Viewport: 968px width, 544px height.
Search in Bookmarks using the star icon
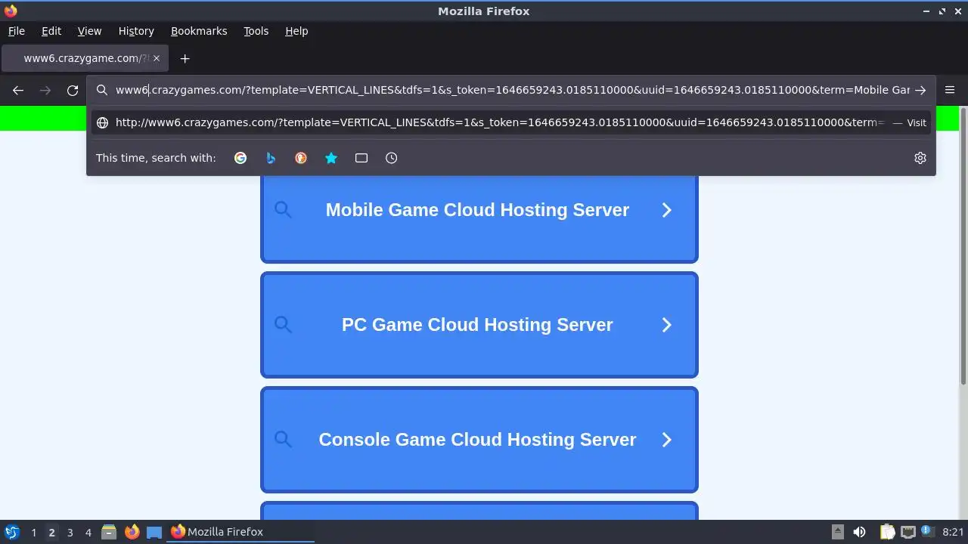pos(331,158)
